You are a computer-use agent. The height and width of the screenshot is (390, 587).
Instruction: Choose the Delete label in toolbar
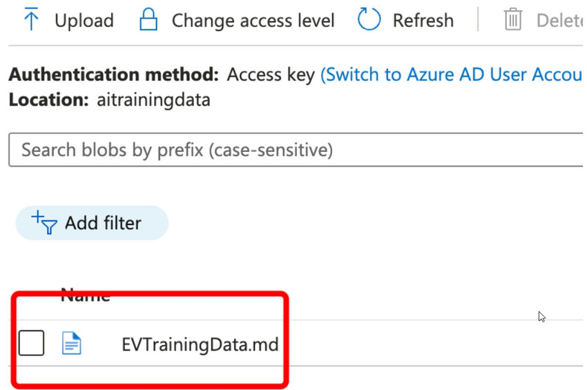point(559,21)
